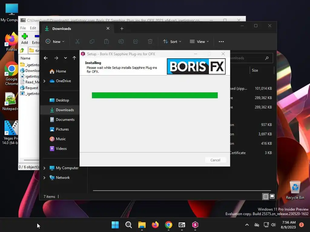310x232 pixels.
Task: Open the Recycle Bin desktop icon
Action: point(295,190)
